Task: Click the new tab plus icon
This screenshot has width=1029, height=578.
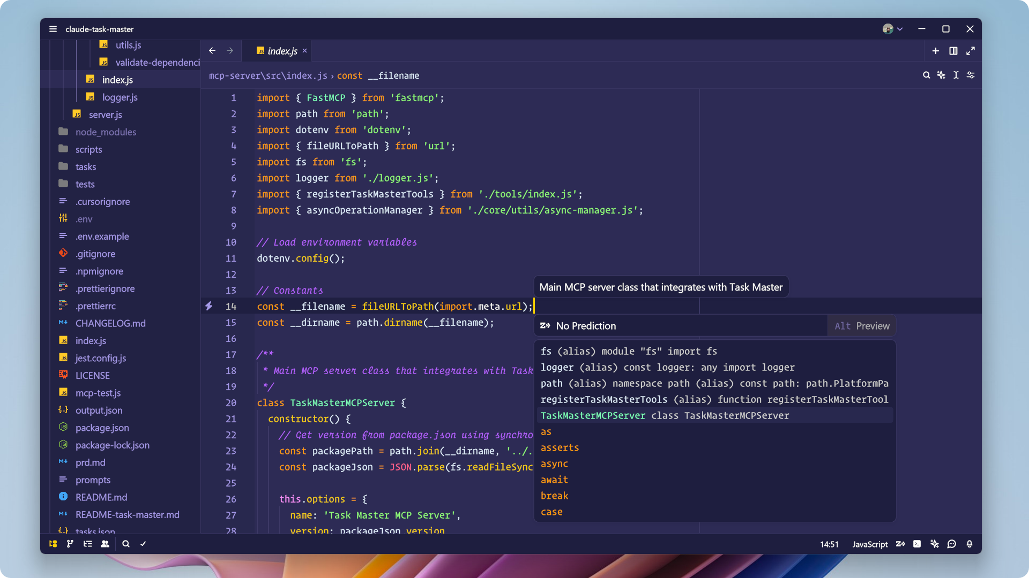Action: click(x=936, y=51)
